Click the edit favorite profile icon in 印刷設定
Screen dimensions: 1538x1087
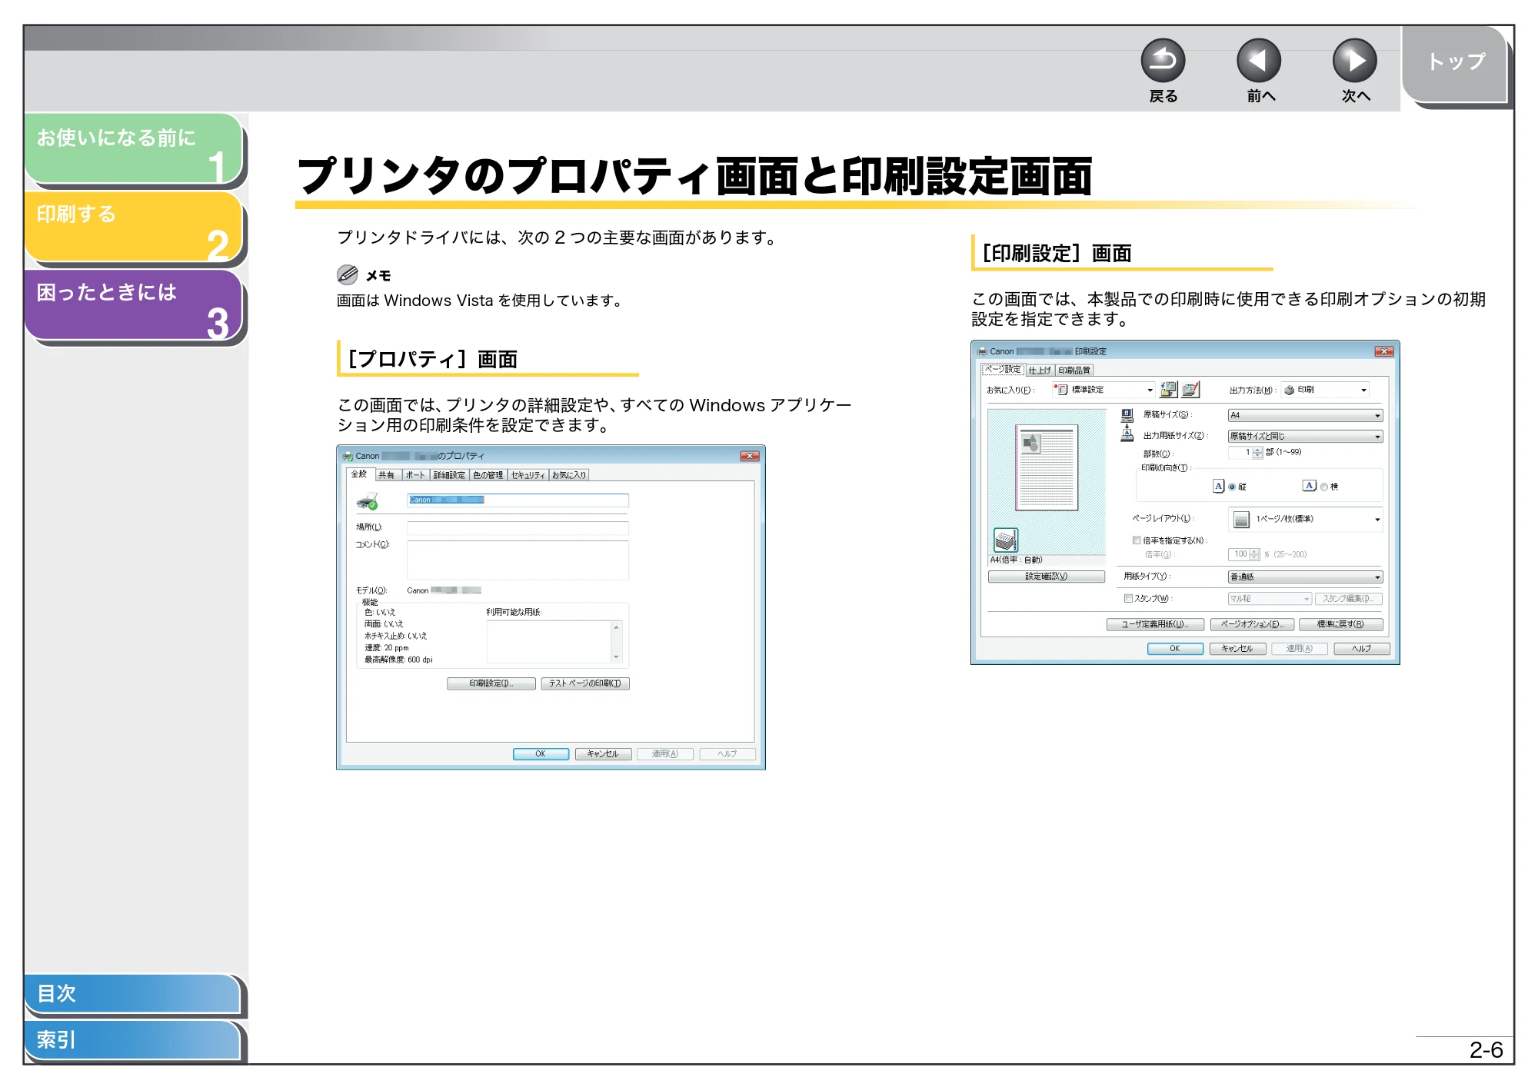[x=1190, y=390]
